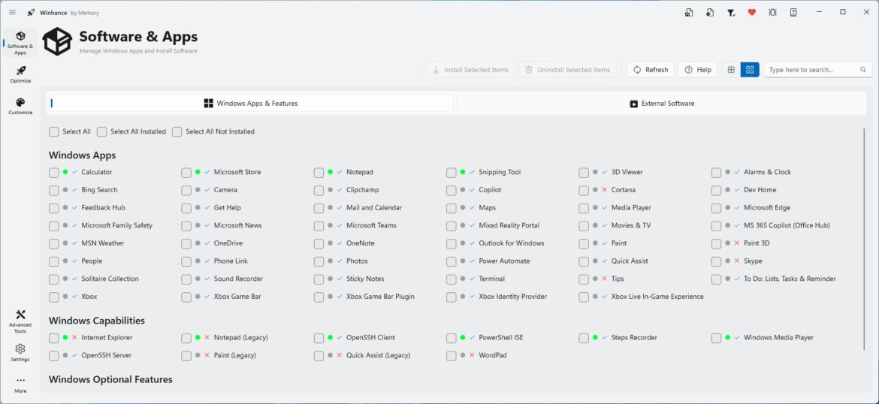This screenshot has height=404, width=879.
Task: Select the Internet Explorer capability checkbox
Action: [x=54, y=338]
